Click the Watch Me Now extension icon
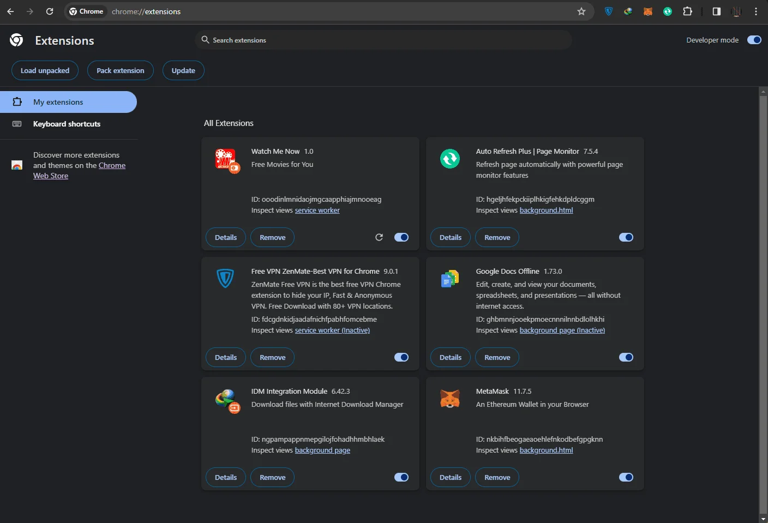 [227, 161]
